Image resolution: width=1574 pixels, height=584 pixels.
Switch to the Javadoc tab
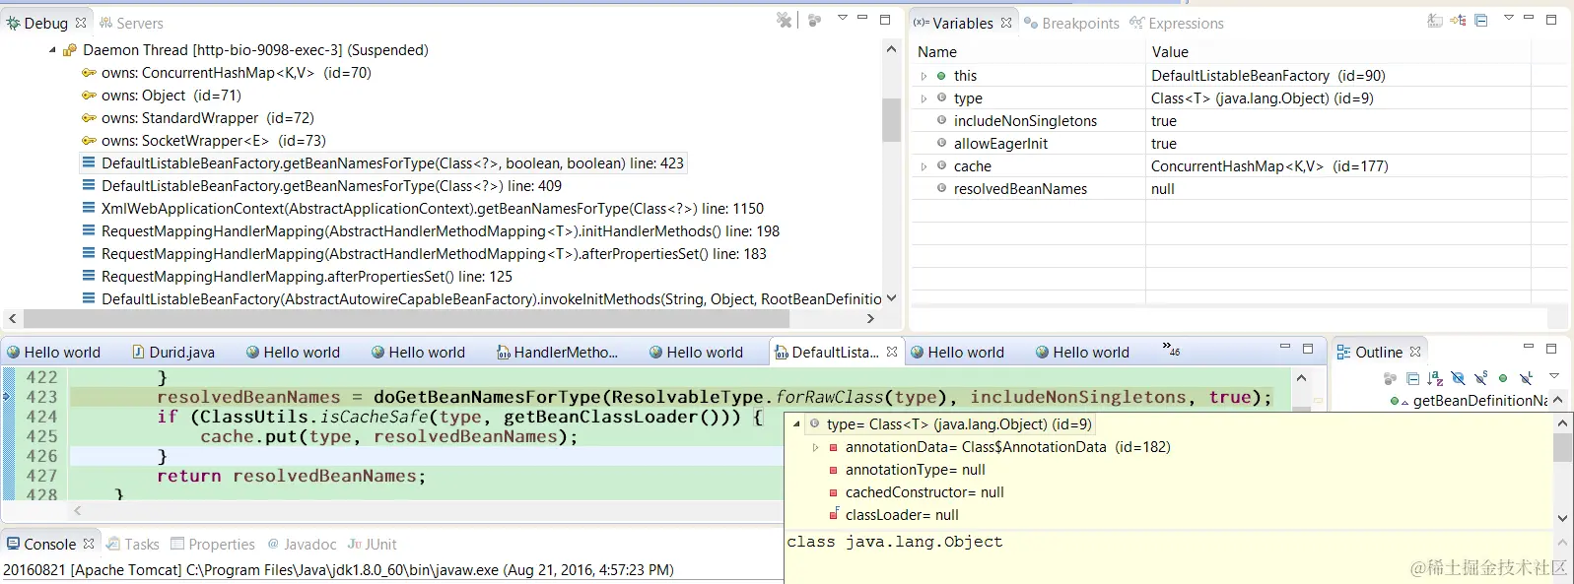(303, 544)
